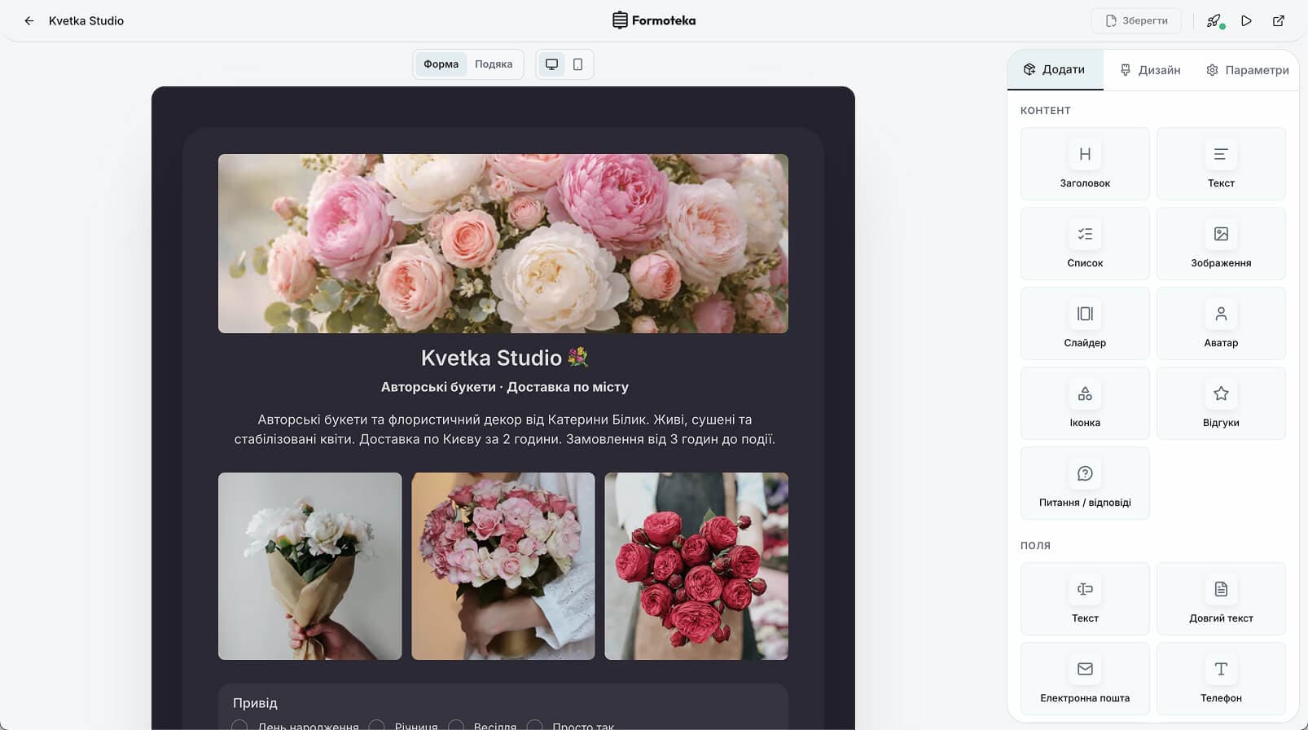Click the rocket publish icon
The height and width of the screenshot is (730, 1308).
1214,21
